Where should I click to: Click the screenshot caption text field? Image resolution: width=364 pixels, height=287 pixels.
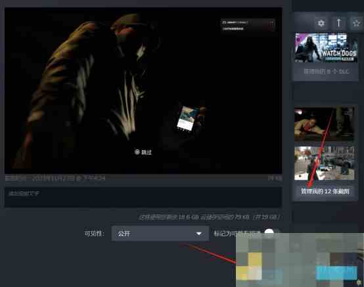(143, 197)
